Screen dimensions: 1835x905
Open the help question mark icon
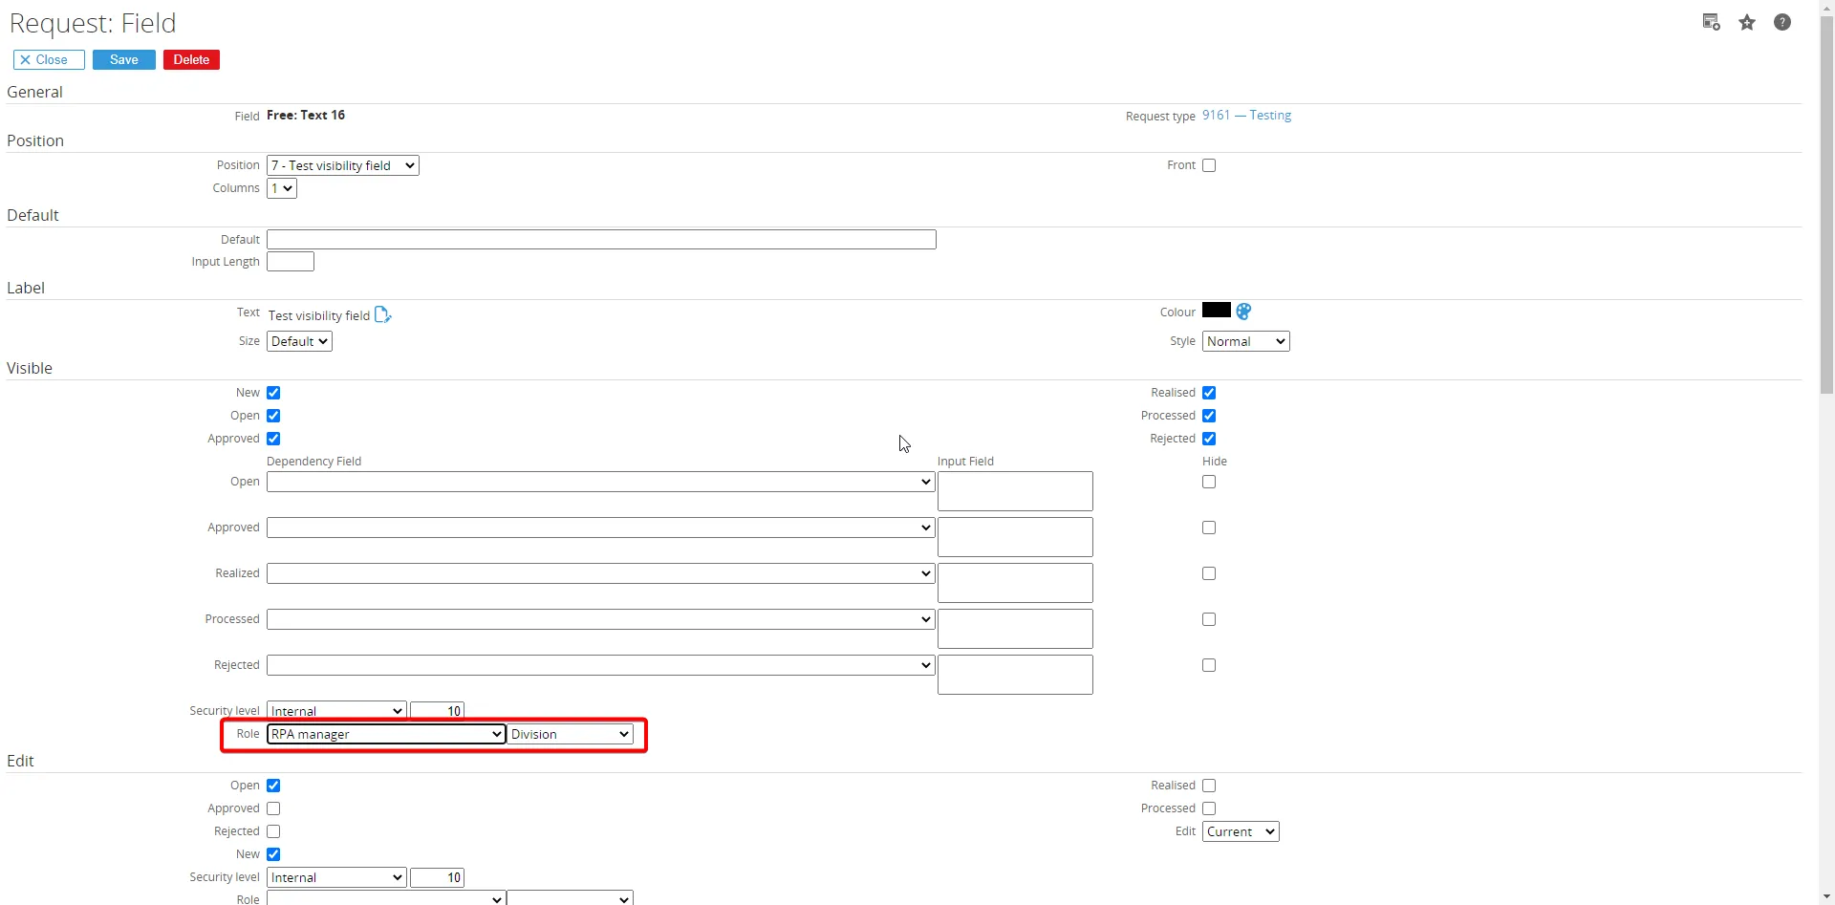1782,22
